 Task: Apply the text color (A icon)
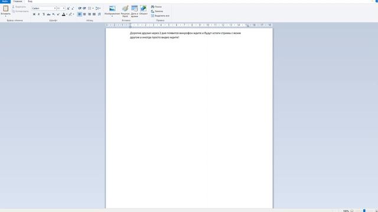pos(63,14)
